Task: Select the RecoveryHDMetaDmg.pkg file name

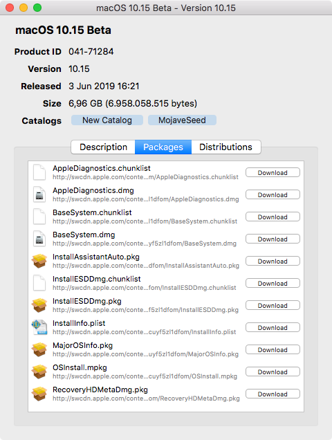Action: (100, 389)
